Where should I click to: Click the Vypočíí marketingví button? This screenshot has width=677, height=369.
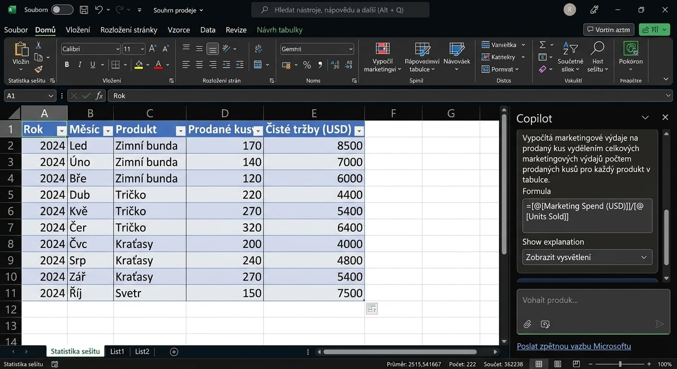383,57
